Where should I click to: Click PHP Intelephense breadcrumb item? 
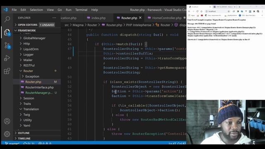(x=139, y=25)
